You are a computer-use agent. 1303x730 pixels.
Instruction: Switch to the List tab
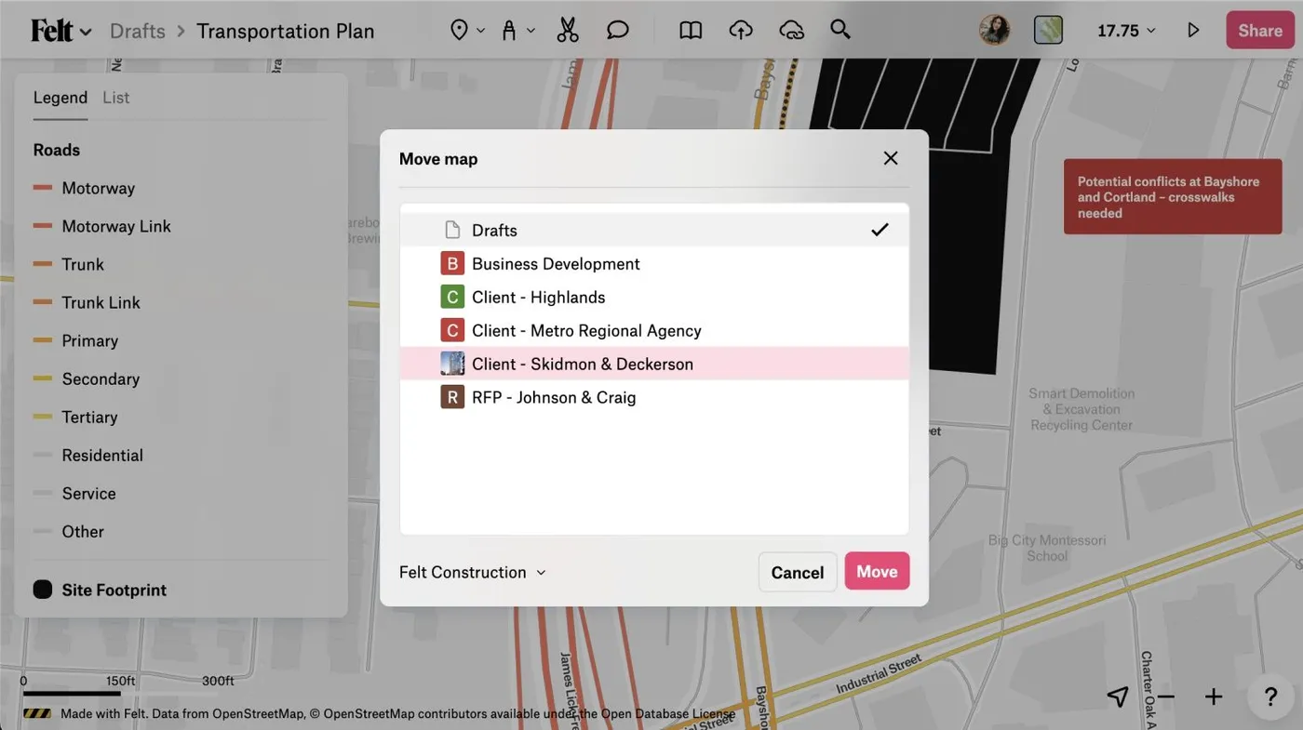(x=116, y=98)
